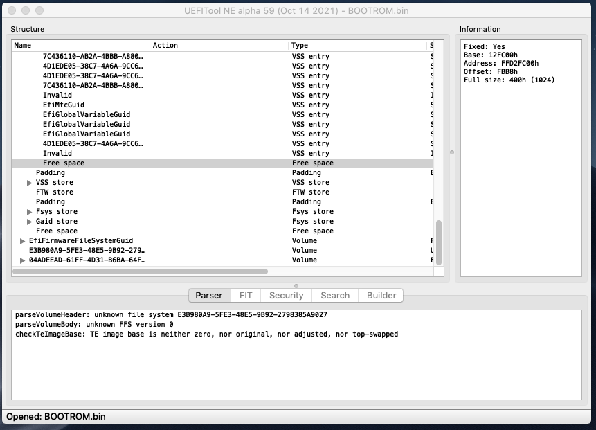
Task: Switch to the Search tab
Action: (x=335, y=296)
